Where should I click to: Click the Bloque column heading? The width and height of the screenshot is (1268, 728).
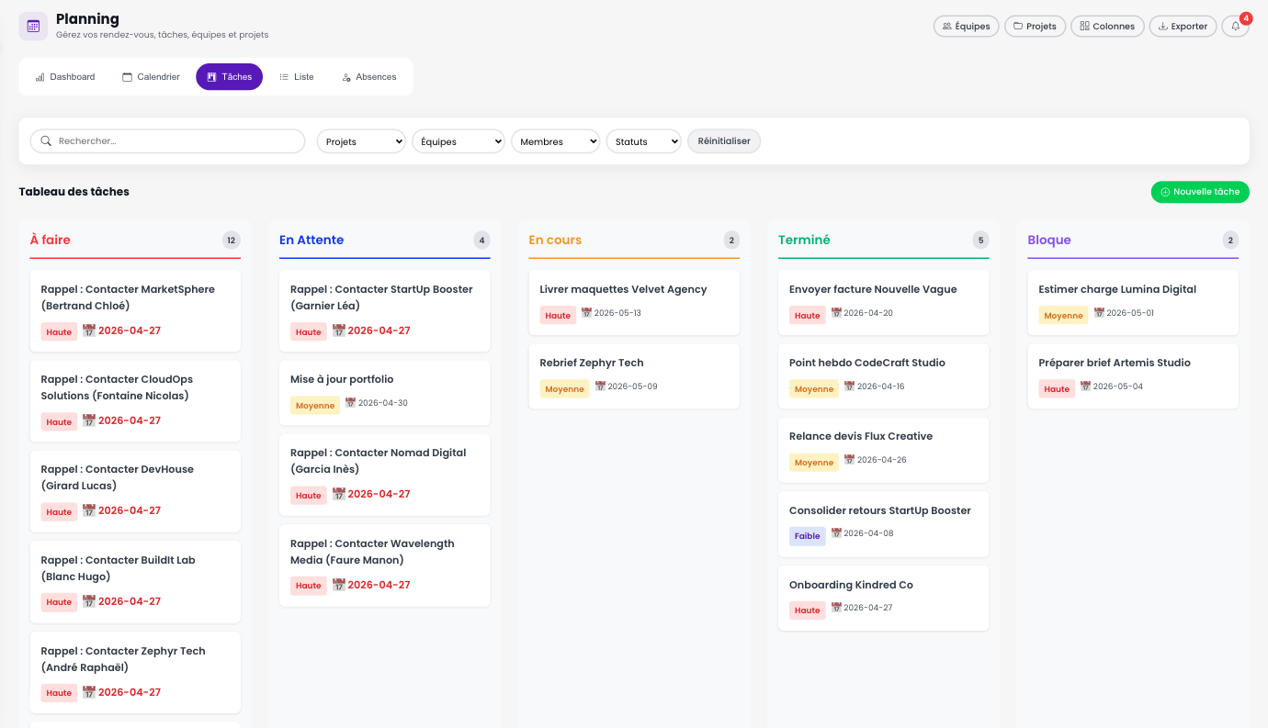(x=1049, y=240)
